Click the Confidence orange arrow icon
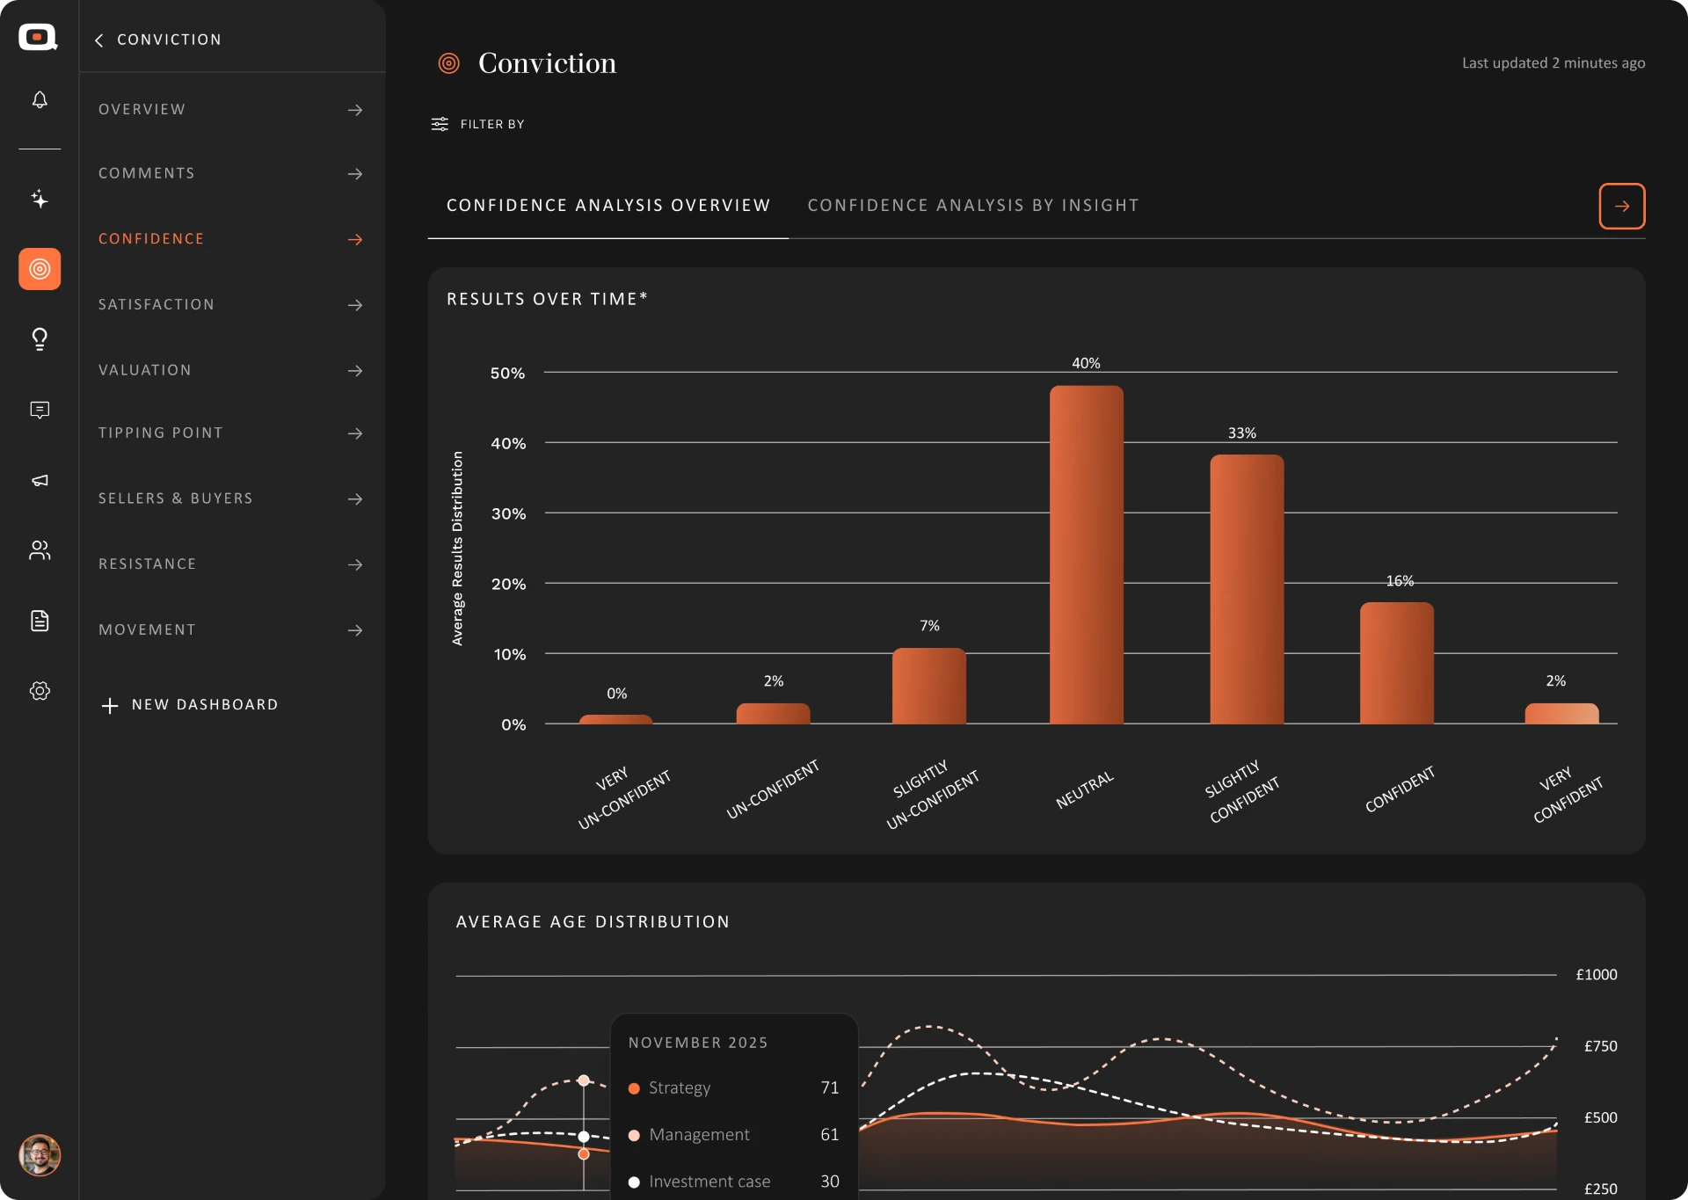1688x1200 pixels. 355,239
